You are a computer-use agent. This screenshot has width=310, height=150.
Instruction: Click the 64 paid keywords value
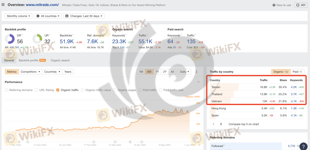pyautogui.click(x=170, y=41)
